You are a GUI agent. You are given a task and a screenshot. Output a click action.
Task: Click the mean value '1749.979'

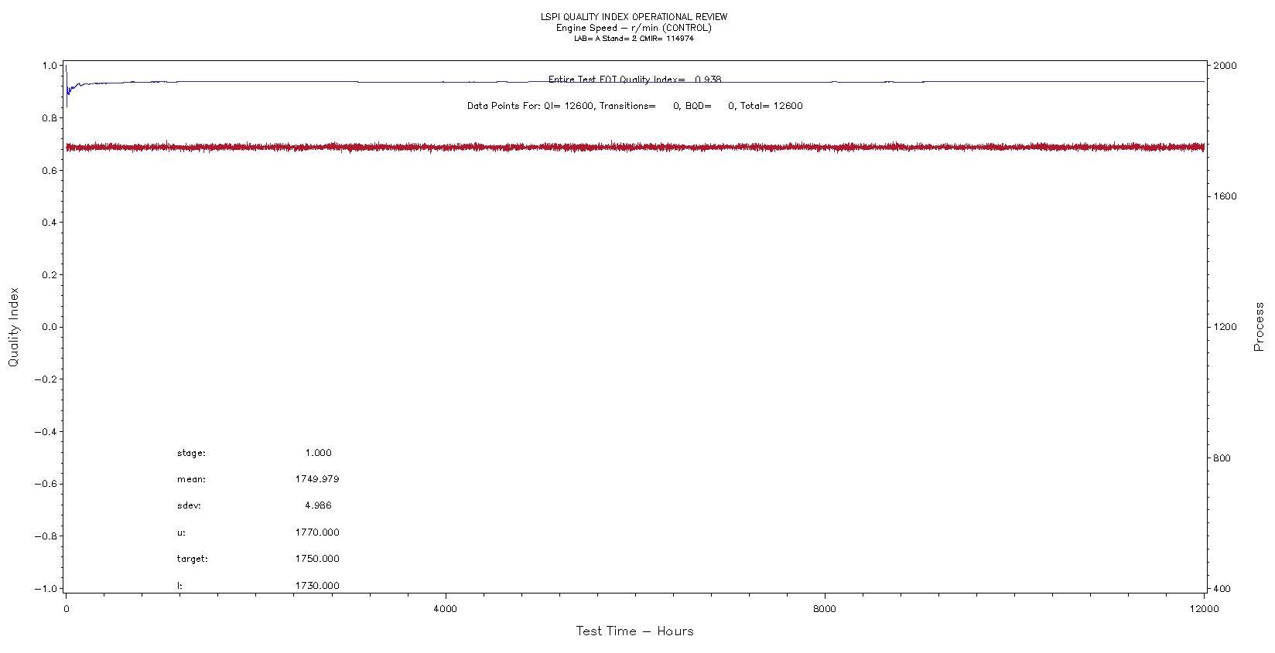[x=317, y=479]
